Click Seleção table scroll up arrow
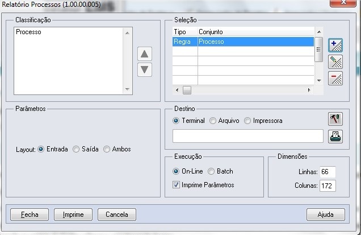Image resolution: width=361 pixels, height=235 pixels. 319,32
